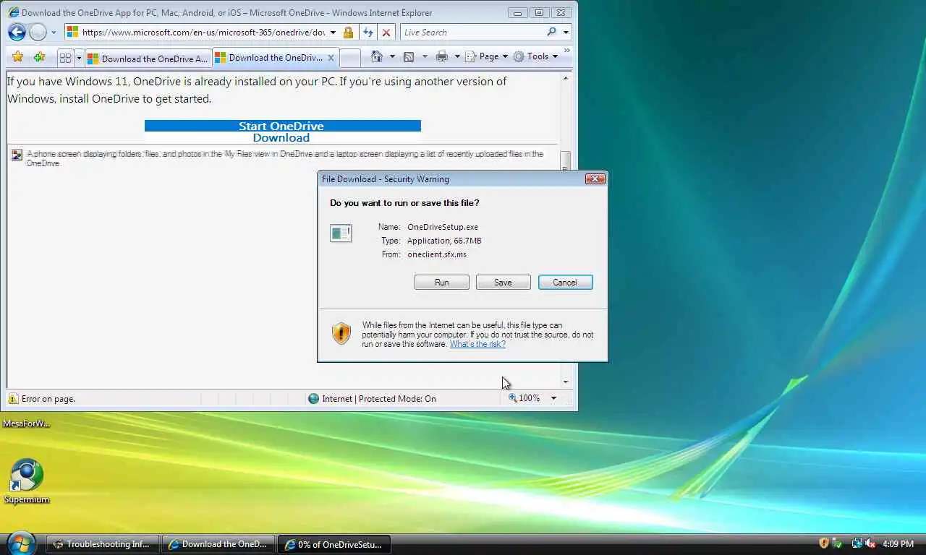This screenshot has width=926, height=555.
Task: Click the Internet | Protected Mode status text
Action: coord(379,398)
